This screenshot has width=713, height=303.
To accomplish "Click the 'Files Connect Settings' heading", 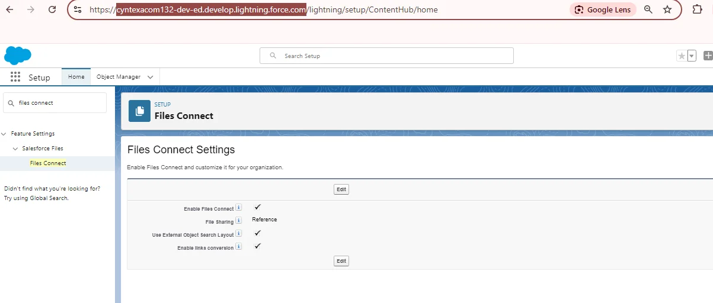I will pyautogui.click(x=181, y=150).
